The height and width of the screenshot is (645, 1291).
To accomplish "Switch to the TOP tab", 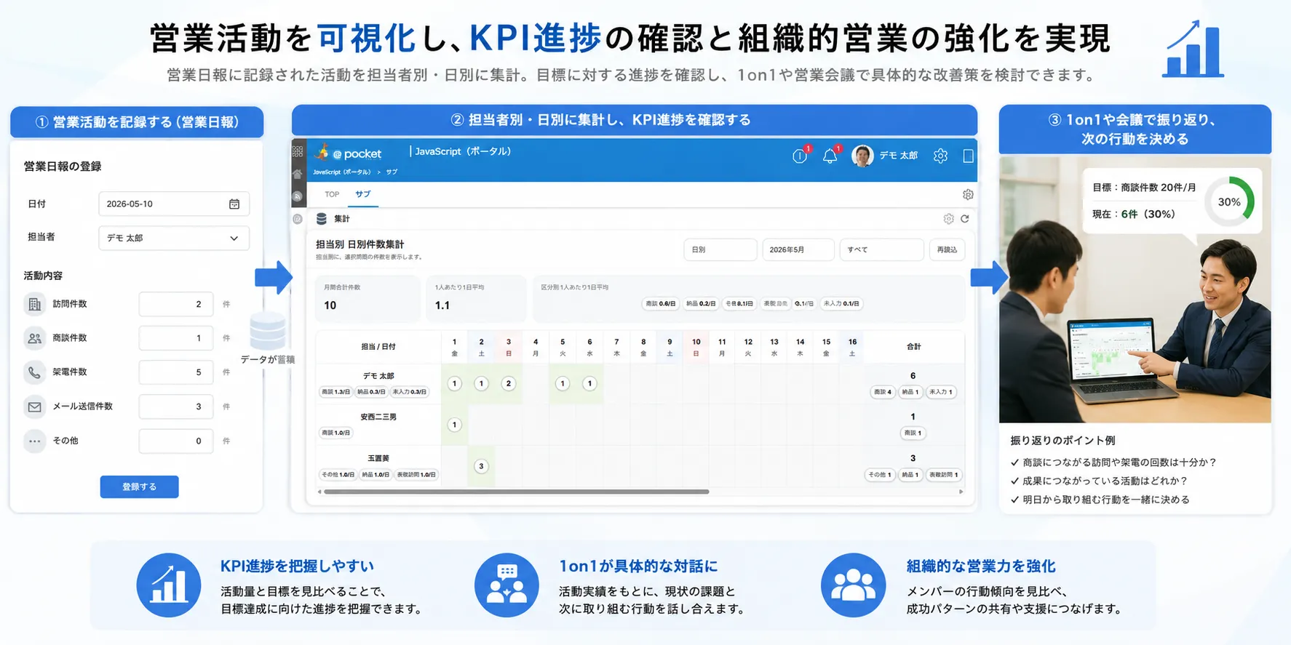I will pos(332,194).
